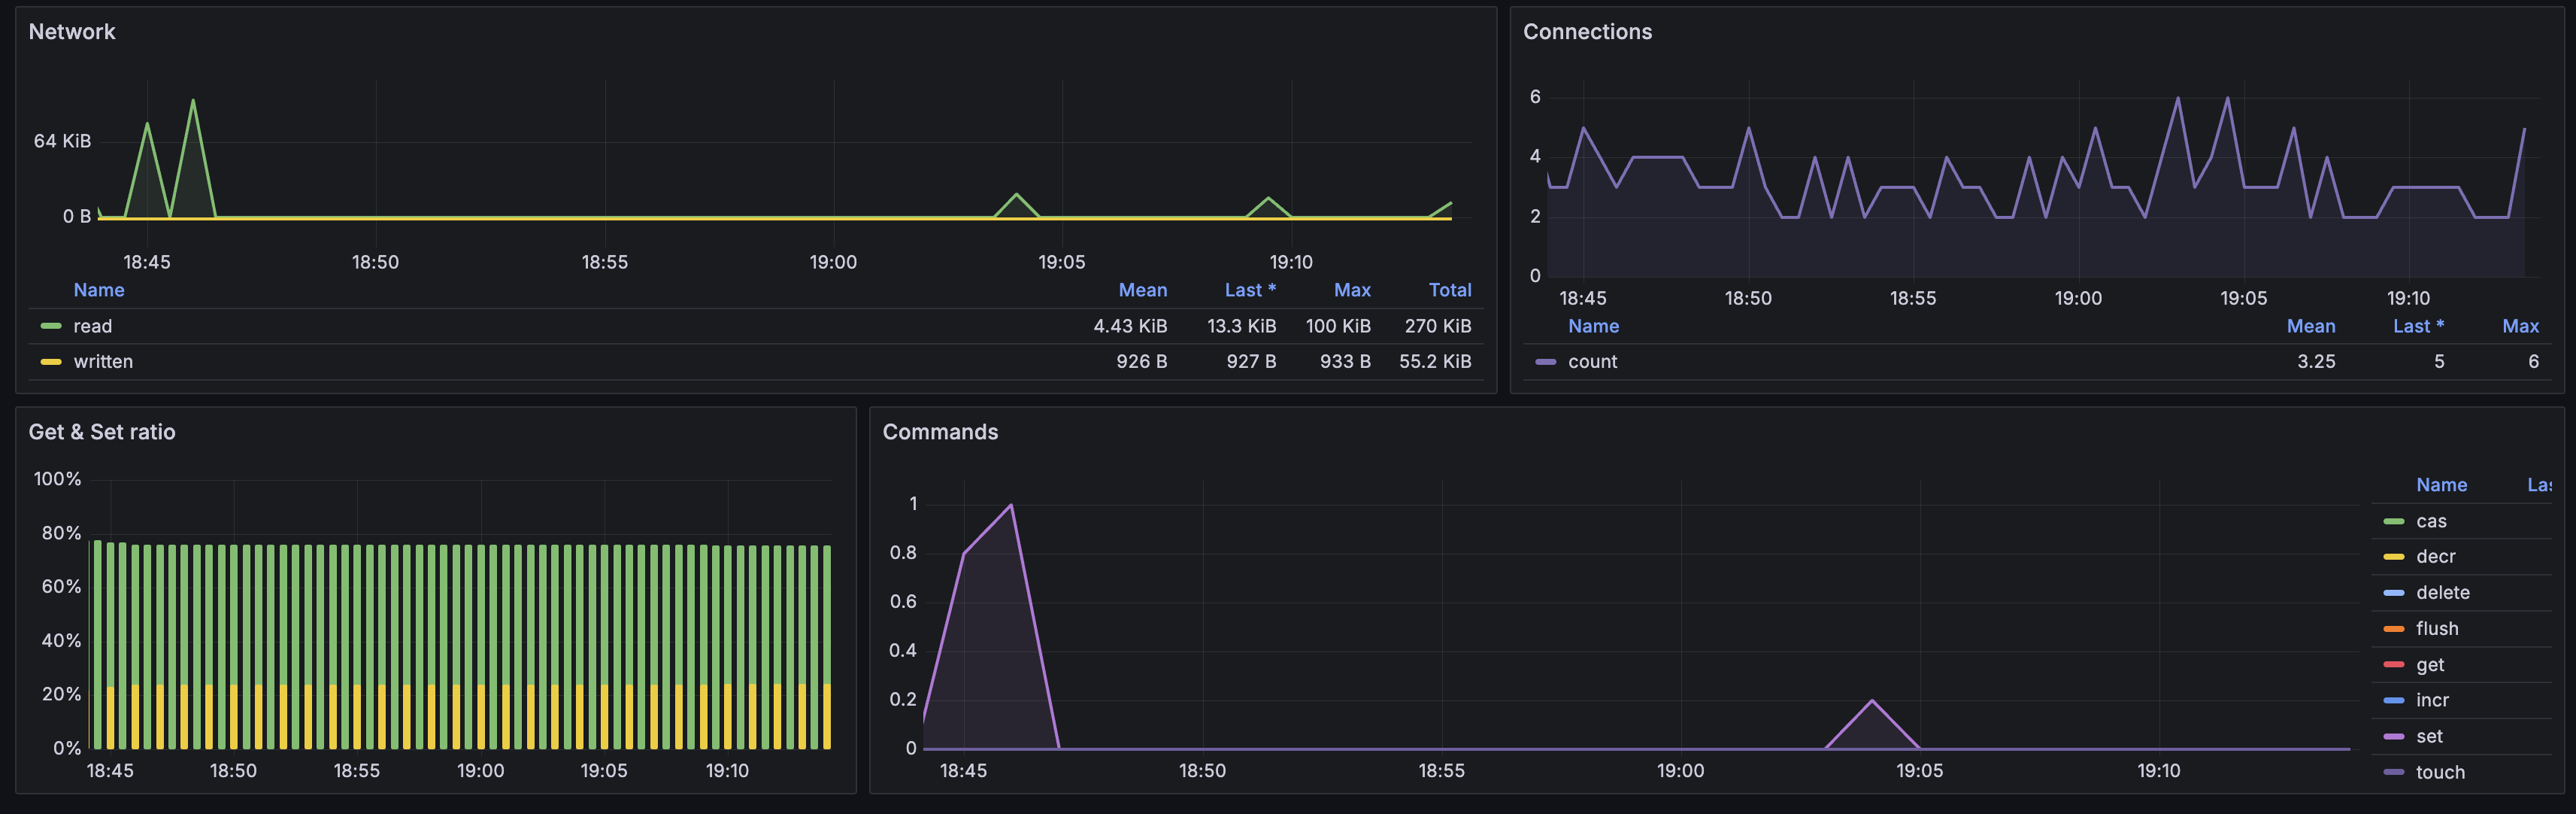Screen dimensions: 2576x814
Task: Sort Network legend by Mean column
Action: 1142,290
